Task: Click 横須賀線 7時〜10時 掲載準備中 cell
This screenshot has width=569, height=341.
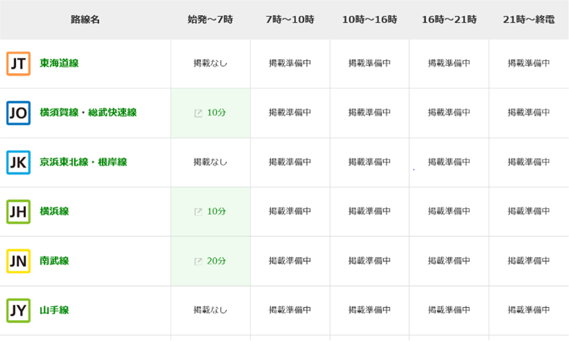Action: (290, 113)
